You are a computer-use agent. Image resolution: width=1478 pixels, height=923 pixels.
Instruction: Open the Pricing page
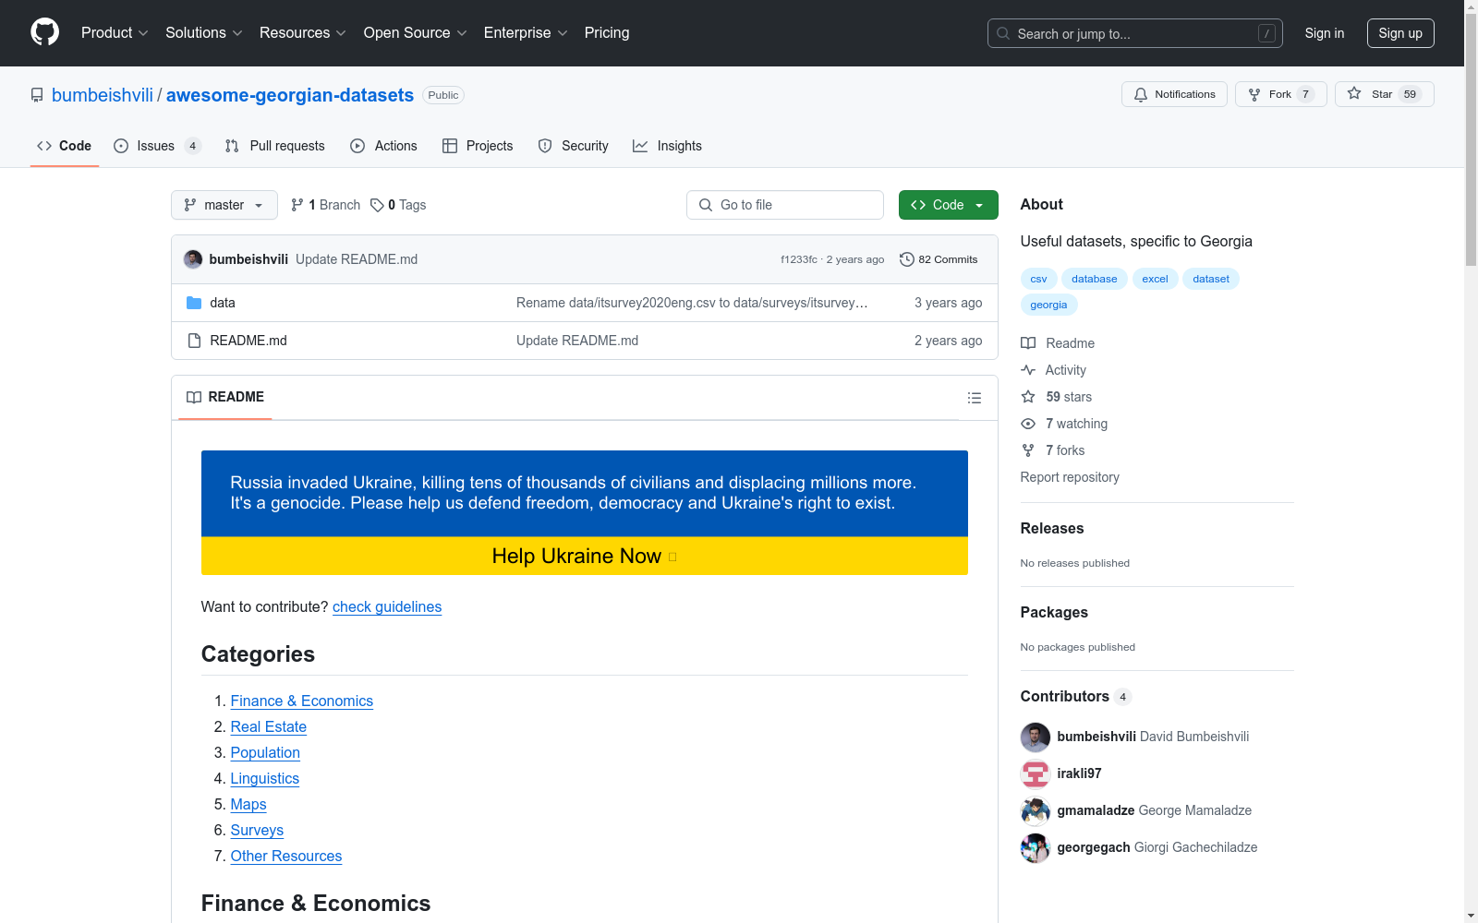(607, 33)
